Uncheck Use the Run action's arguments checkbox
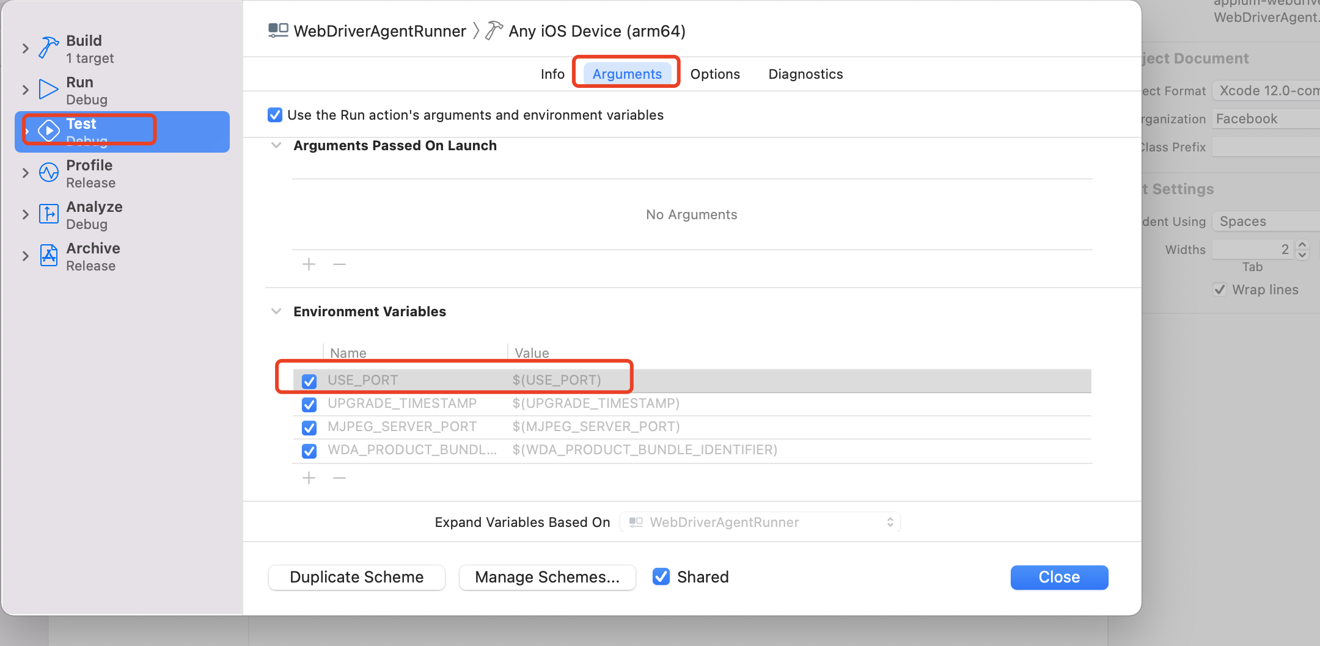The width and height of the screenshot is (1320, 646). (275, 115)
